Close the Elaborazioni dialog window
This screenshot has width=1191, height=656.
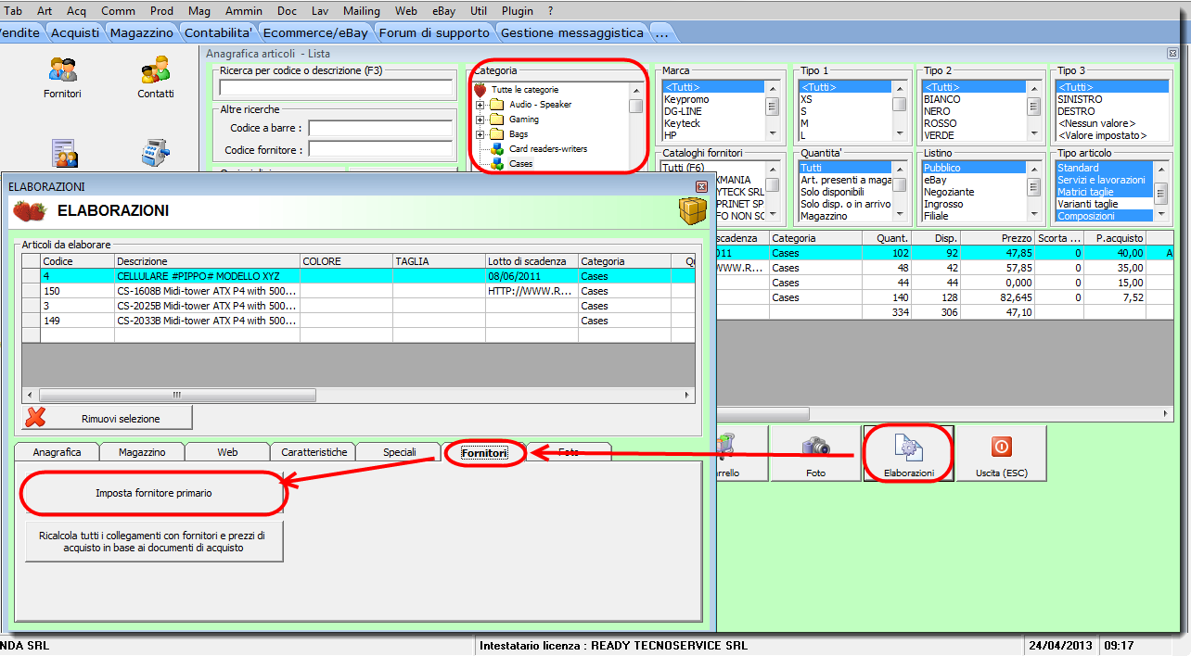(702, 186)
